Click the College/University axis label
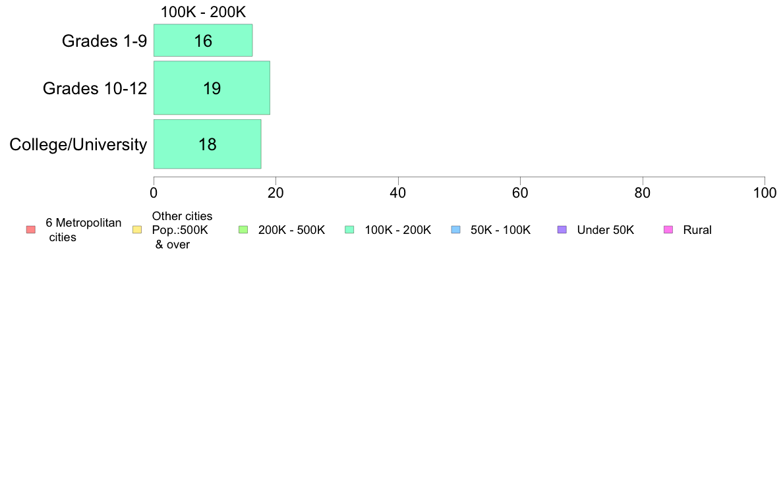This screenshot has height=485, width=783. pos(78,145)
